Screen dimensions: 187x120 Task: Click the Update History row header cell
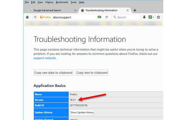click(x=51, y=113)
